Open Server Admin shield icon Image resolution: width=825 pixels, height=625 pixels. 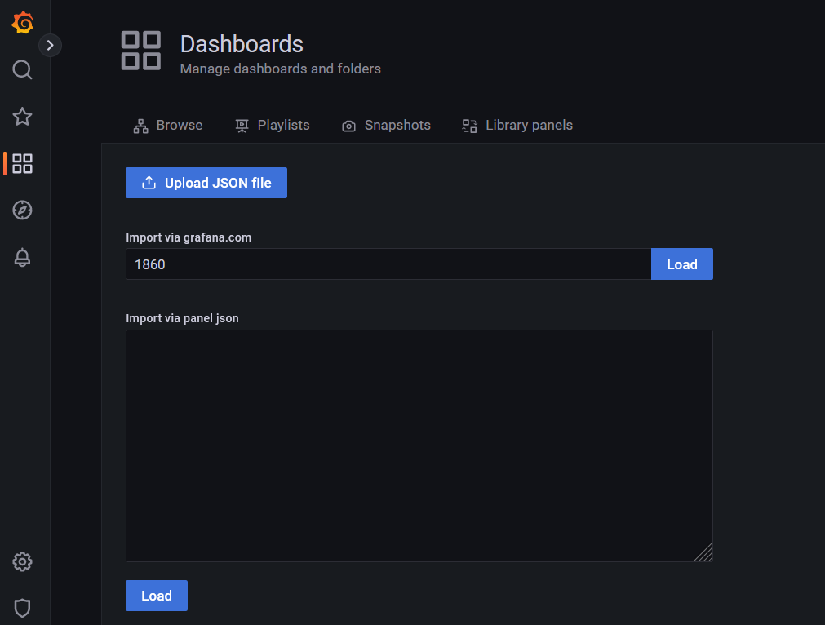23,608
